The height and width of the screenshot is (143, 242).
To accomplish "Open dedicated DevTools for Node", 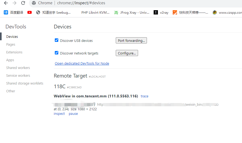I will (x=82, y=64).
